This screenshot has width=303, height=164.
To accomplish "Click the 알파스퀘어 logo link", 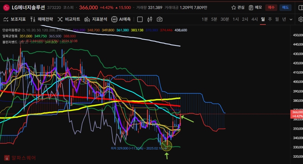I will click(x=20, y=158).
